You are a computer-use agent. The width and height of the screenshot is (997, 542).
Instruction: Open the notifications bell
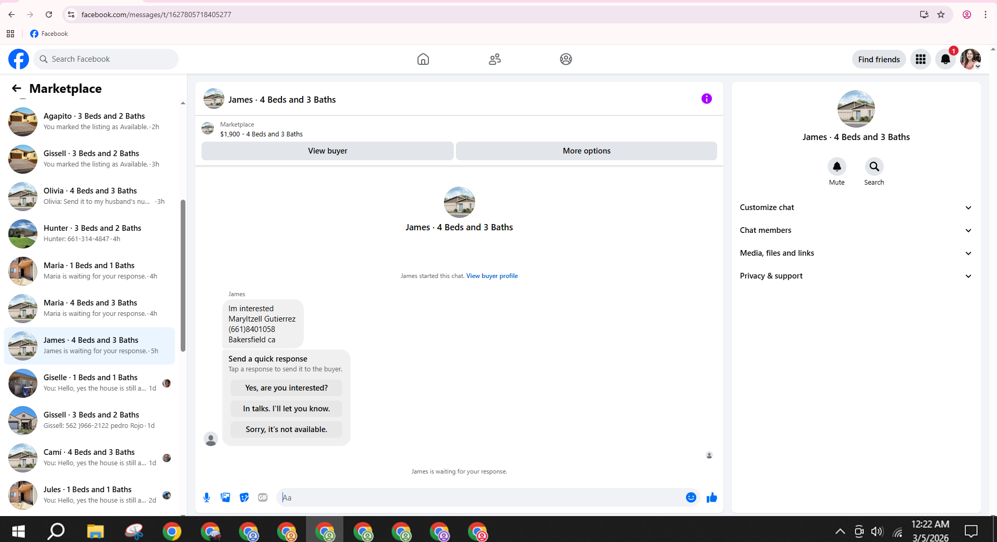coord(946,59)
